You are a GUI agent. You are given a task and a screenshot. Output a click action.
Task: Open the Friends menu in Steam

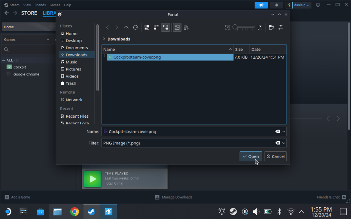(x=40, y=5)
